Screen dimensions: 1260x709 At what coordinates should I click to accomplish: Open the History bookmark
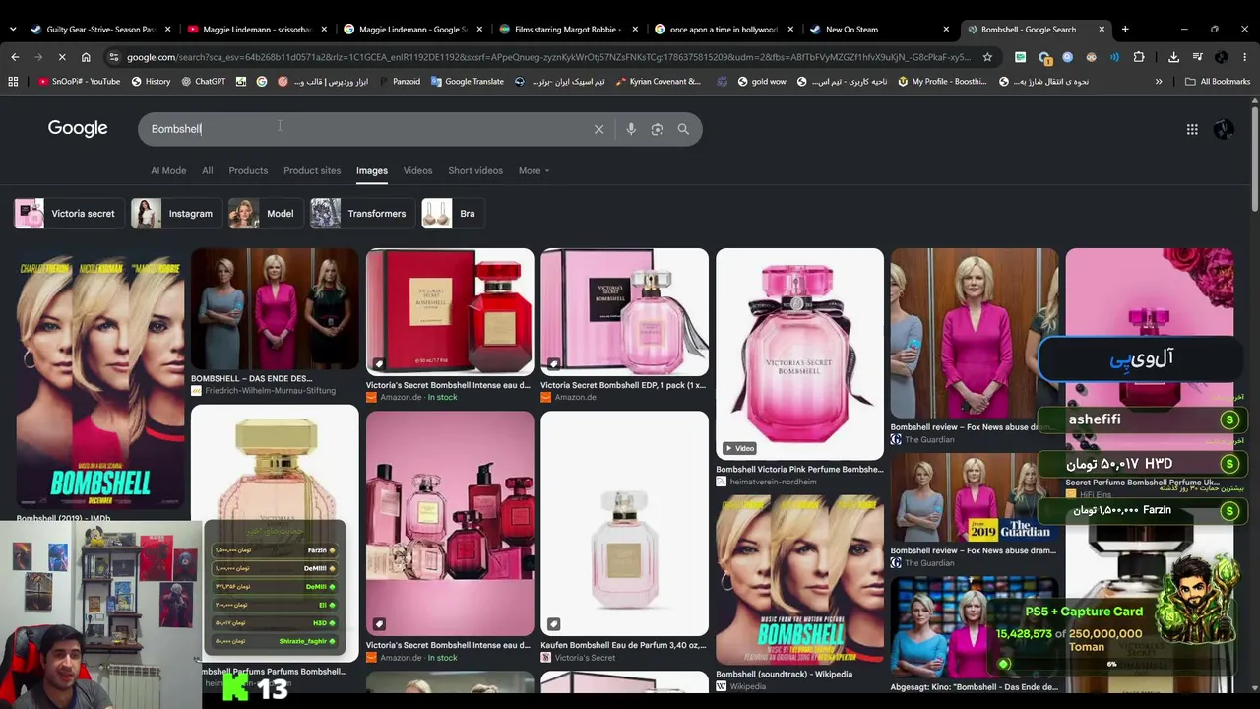(151, 82)
